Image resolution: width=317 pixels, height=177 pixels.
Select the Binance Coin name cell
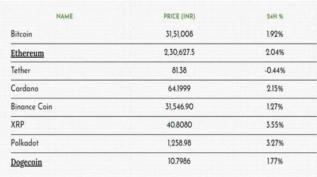tap(31, 107)
